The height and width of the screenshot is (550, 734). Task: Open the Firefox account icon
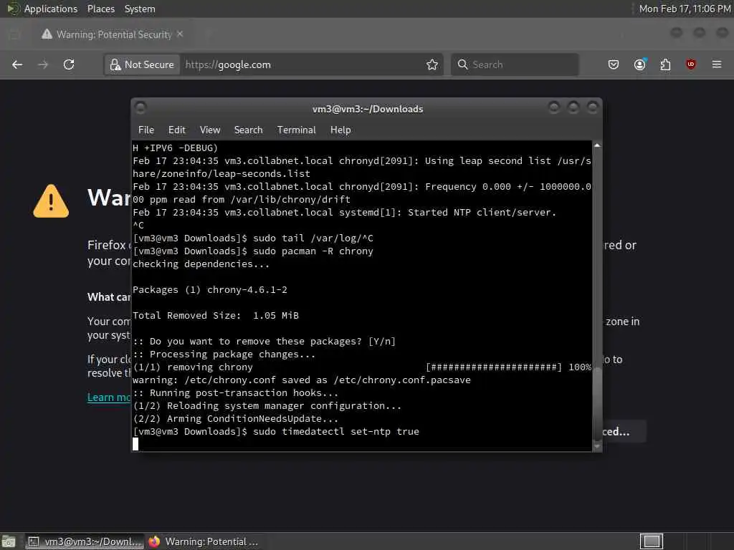pos(639,64)
